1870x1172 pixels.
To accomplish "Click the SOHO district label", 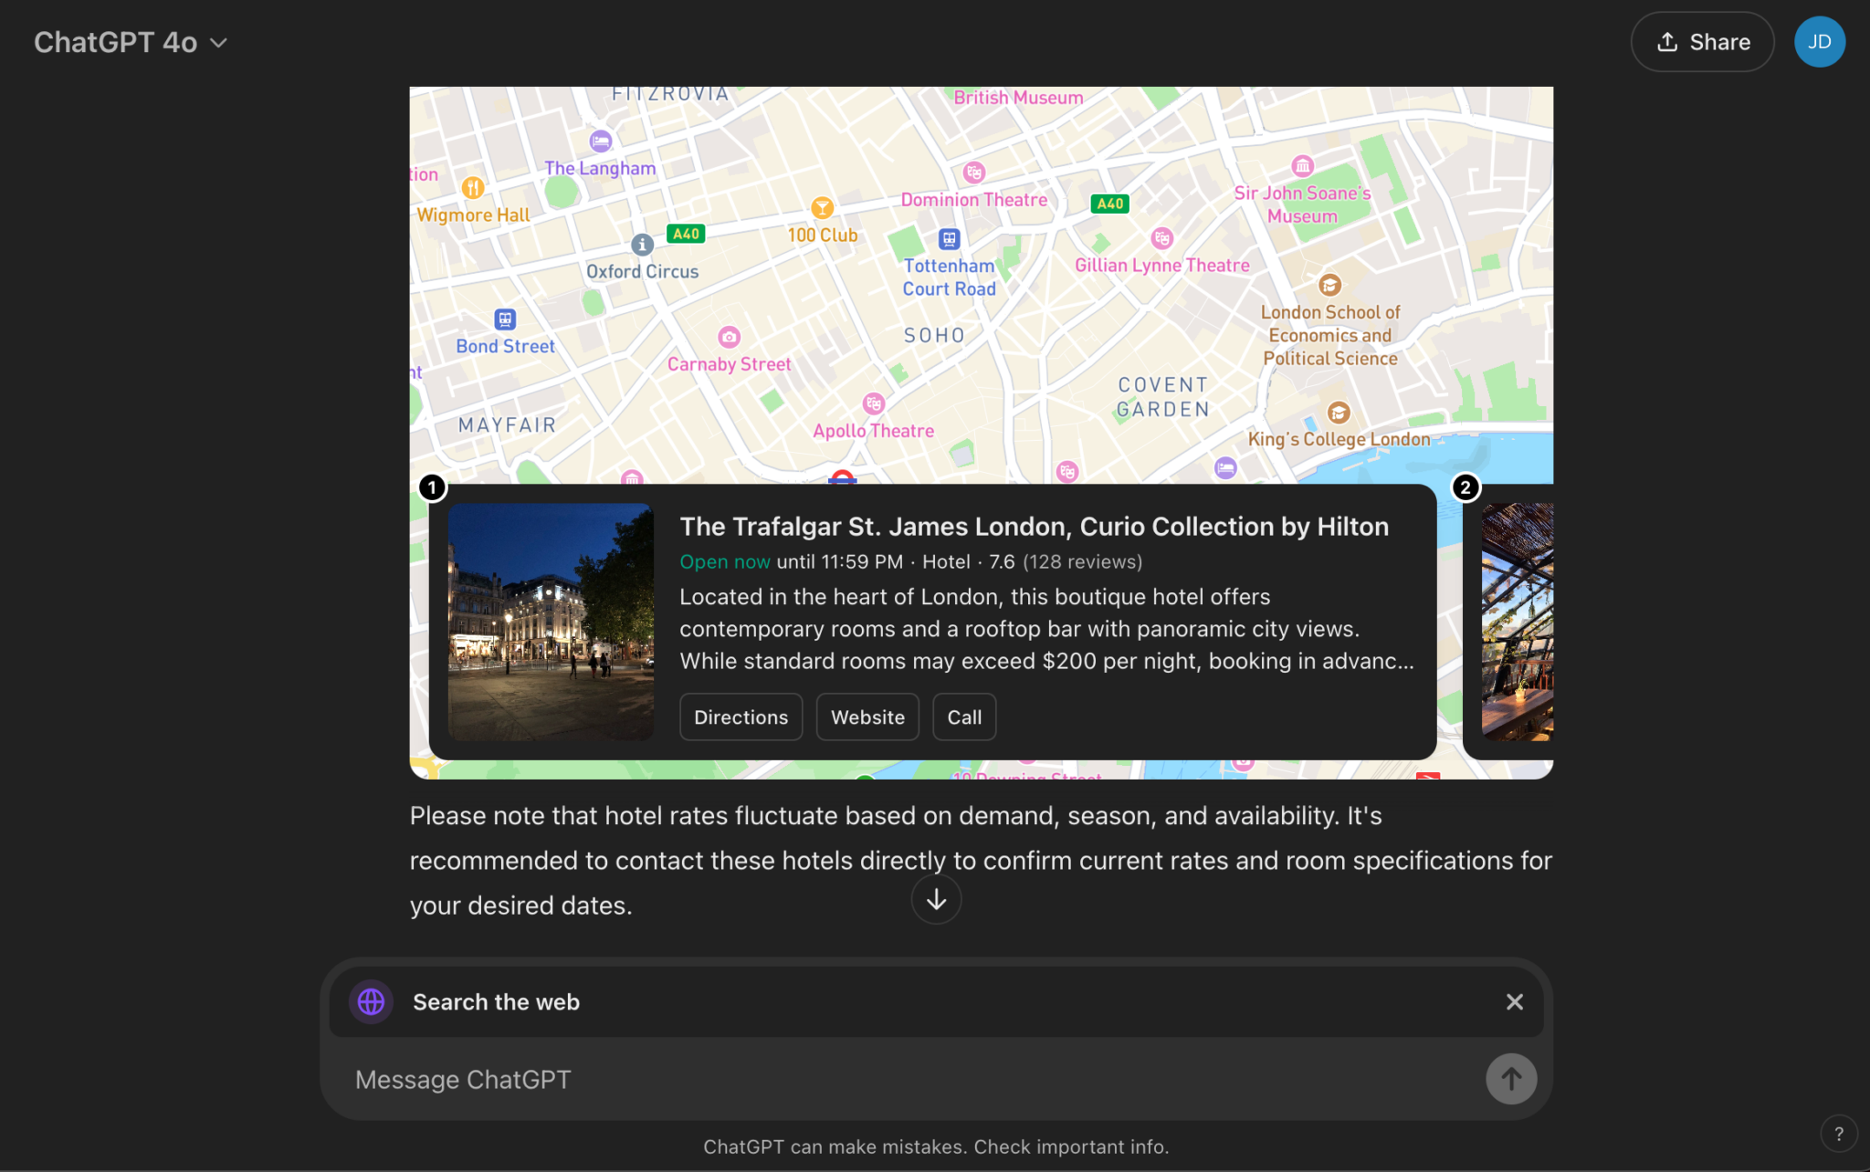I will click(934, 336).
